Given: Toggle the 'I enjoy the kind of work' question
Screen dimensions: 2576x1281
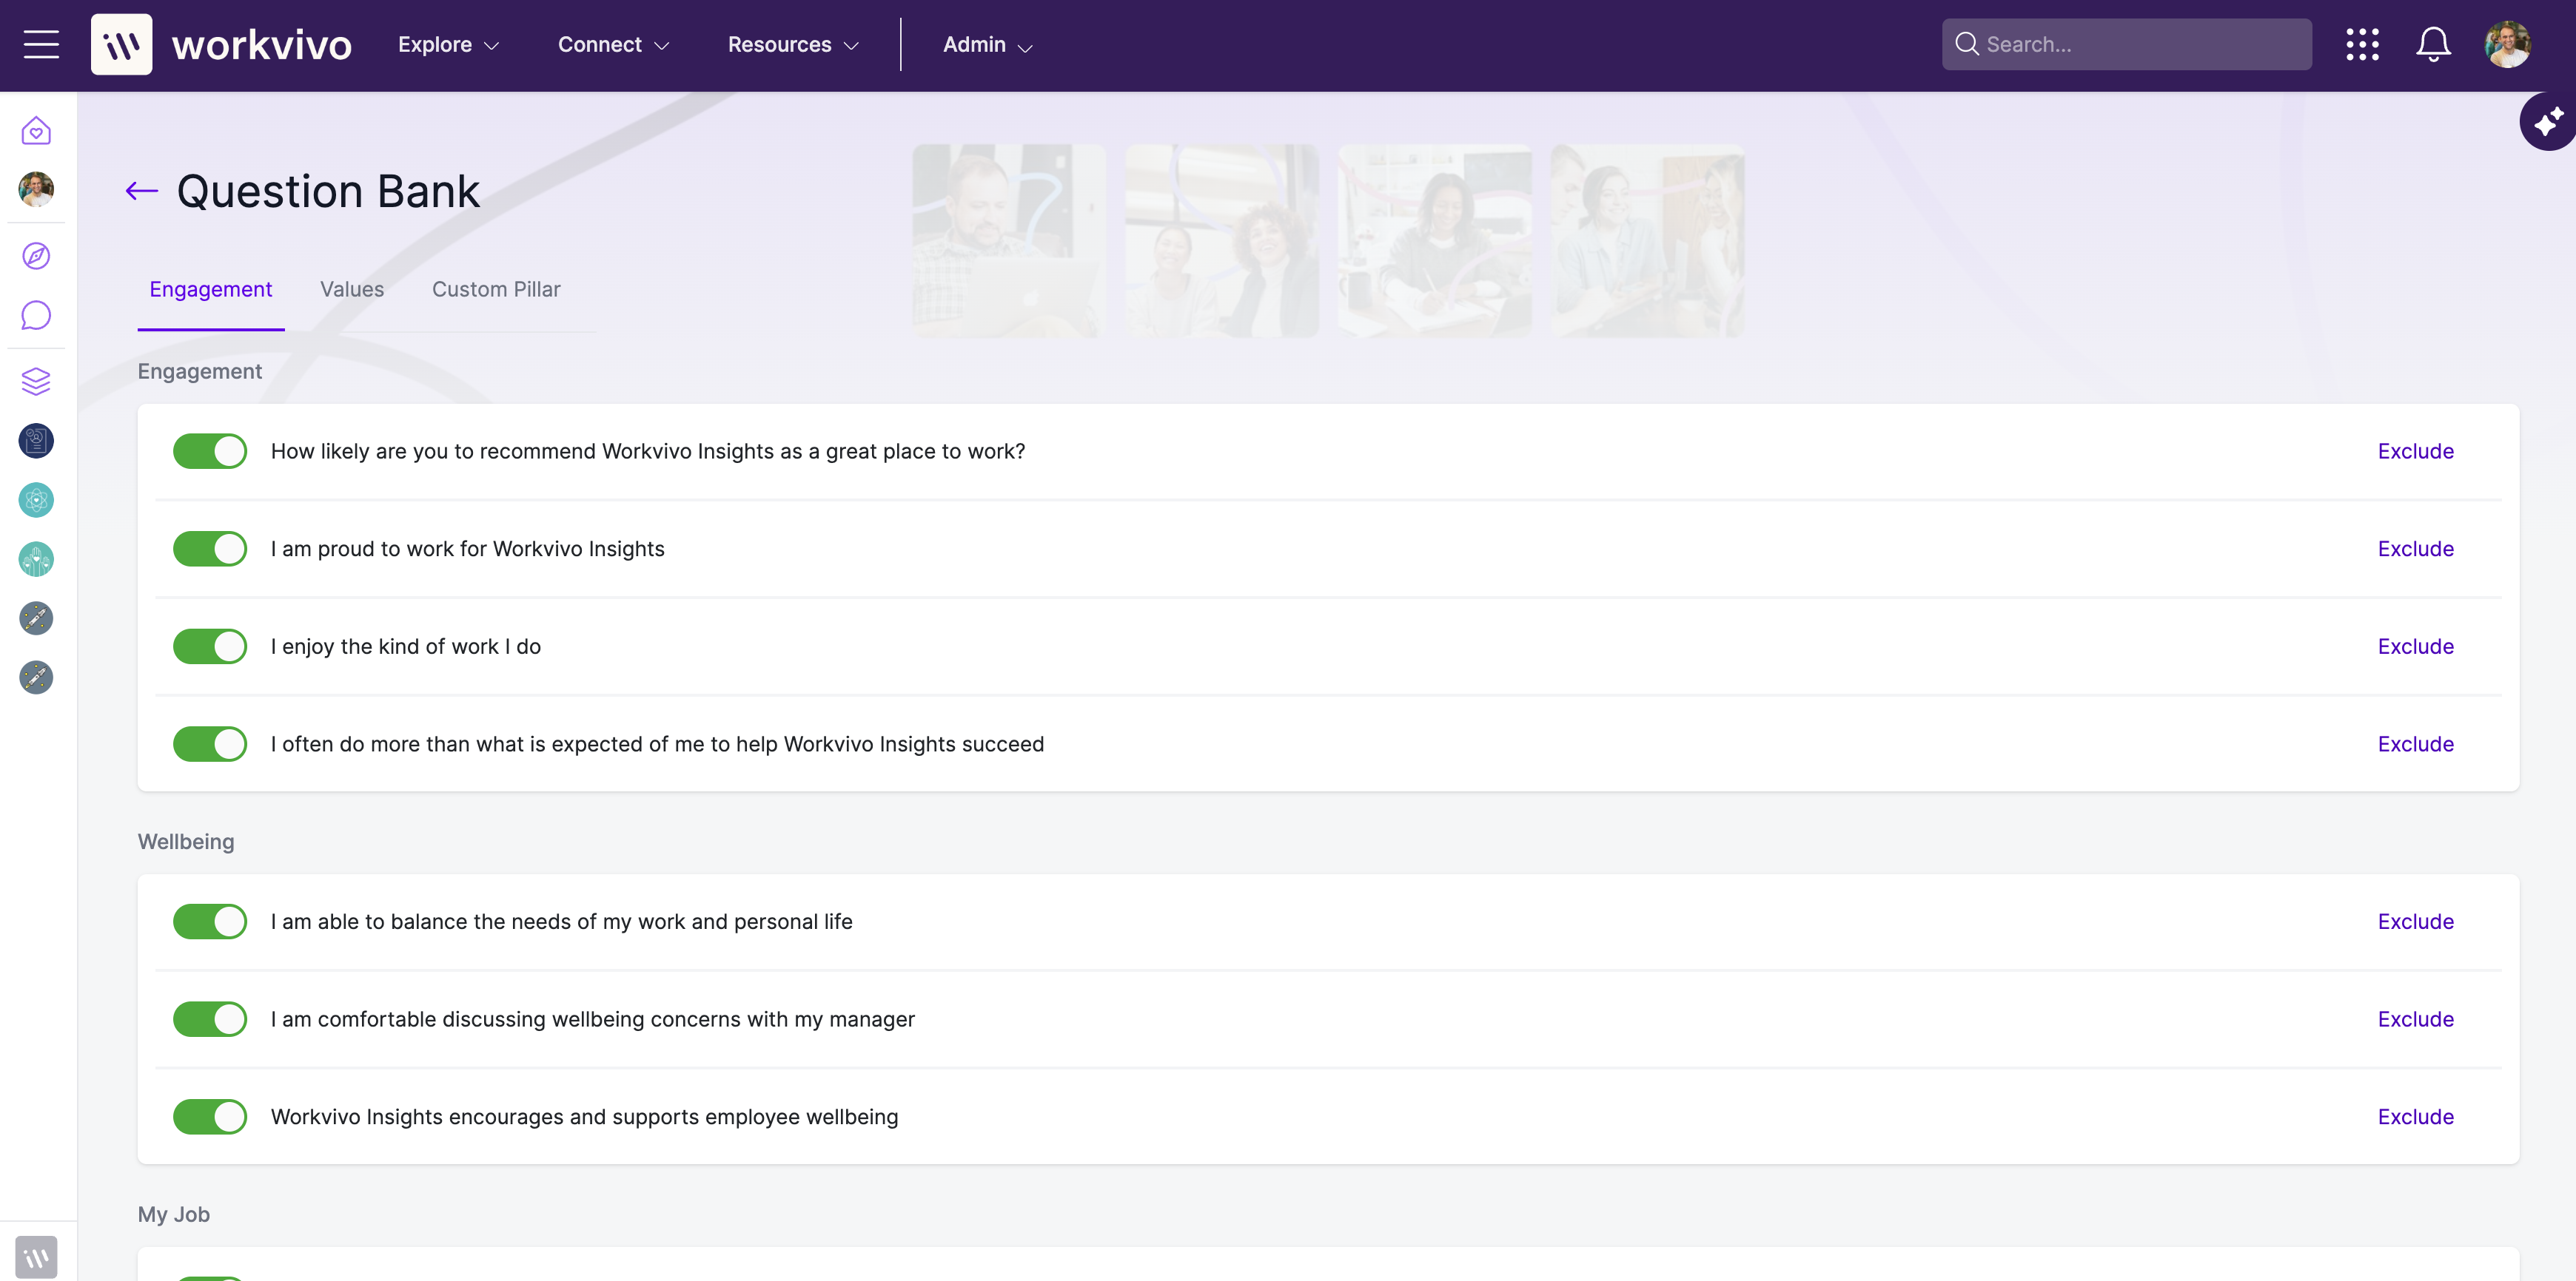Looking at the screenshot, I should pos(210,646).
